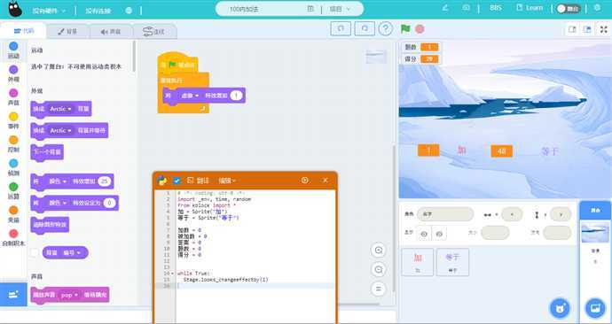Image resolution: width=612 pixels, height=324 pixels.
Task: Select the My Blocks category
Action: [x=13, y=238]
